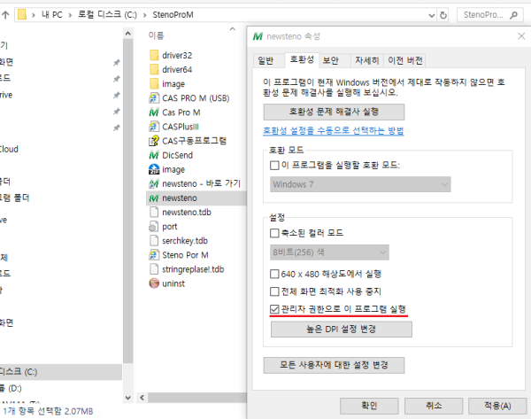This screenshot has width=531, height=419.
Task: Uncheck 관리자 권한으로 이 프로그램 실행
Action: [274, 309]
